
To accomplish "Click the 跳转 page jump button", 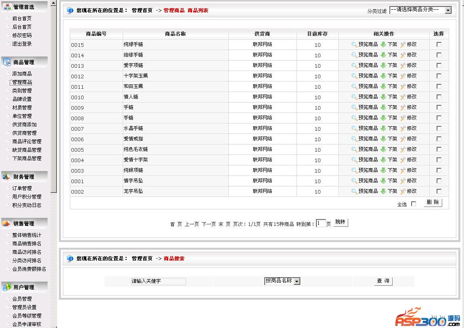I will (x=340, y=222).
